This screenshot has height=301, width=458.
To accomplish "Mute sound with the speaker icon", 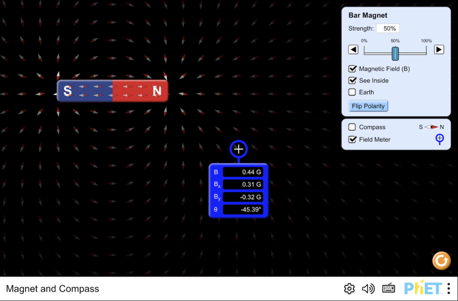I will pos(368,289).
